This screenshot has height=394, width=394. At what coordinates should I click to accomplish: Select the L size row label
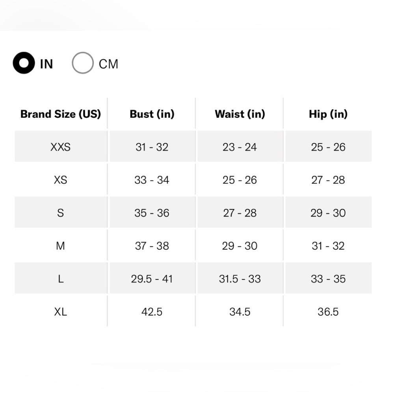point(61,279)
